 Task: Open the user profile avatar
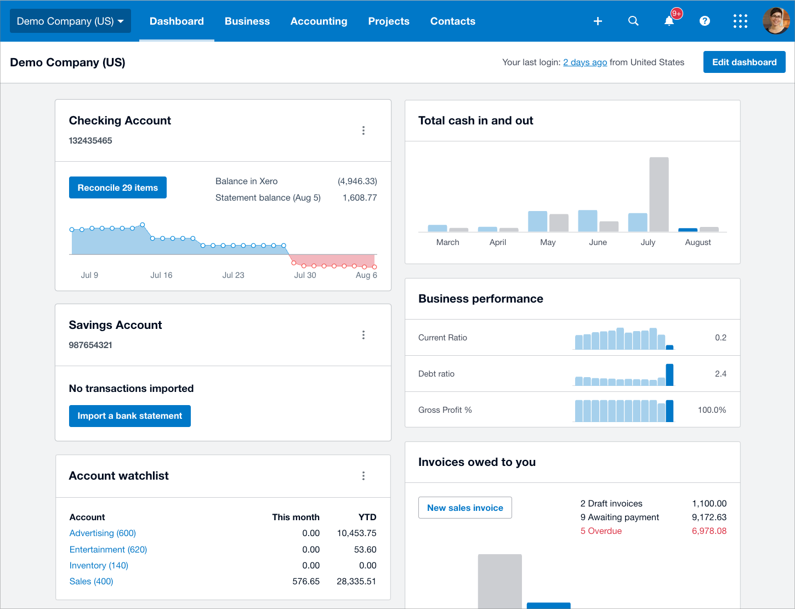pos(776,21)
